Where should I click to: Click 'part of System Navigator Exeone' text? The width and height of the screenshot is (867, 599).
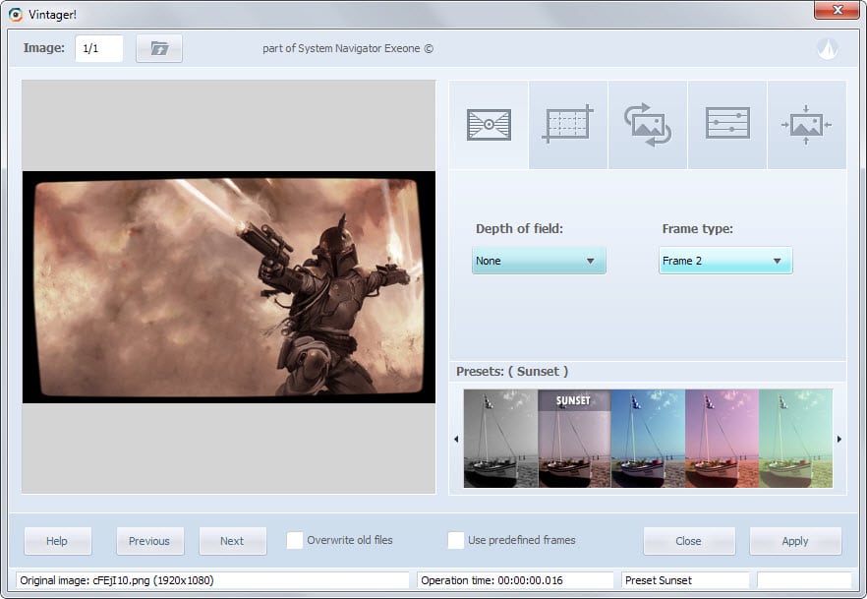(348, 48)
